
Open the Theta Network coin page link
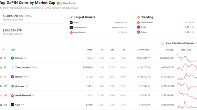[x=23, y=68]
